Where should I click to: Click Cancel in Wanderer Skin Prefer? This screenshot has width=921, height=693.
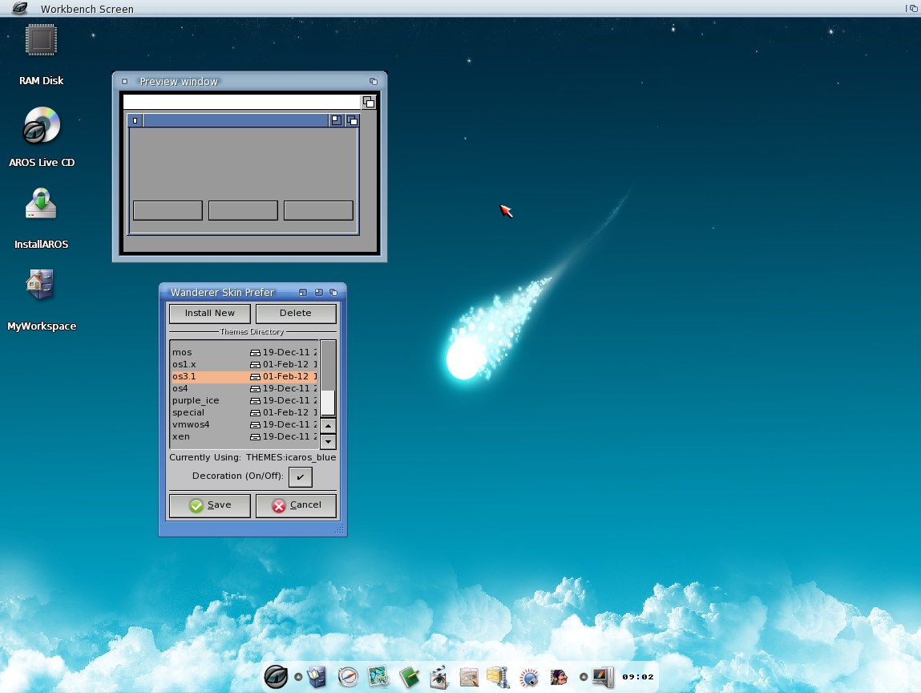pyautogui.click(x=296, y=505)
